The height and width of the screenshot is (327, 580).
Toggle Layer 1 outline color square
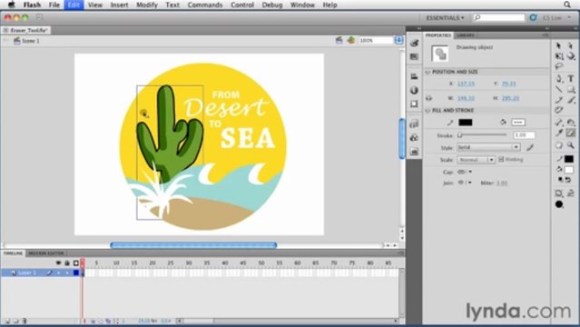pos(76,272)
